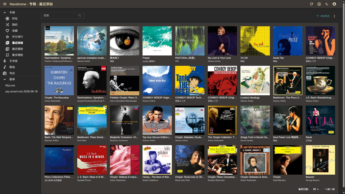Click the refresh icon in top bar
Image resolution: width=345 pixels, height=194 pixels.
pyautogui.click(x=312, y=4)
